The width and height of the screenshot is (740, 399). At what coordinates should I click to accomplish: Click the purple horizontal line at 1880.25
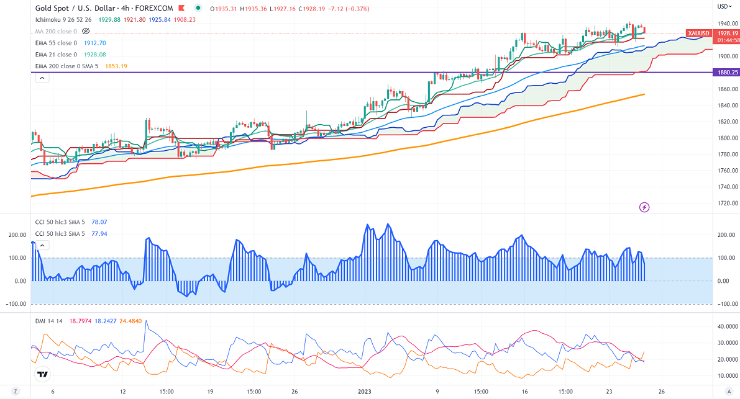249,72
